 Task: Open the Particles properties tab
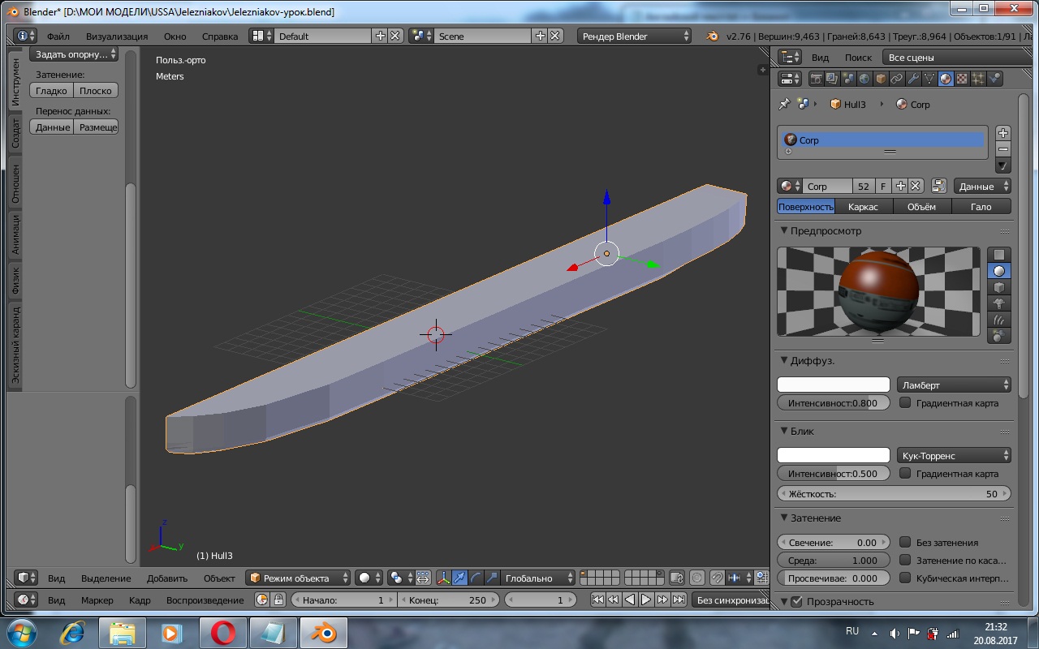978,79
